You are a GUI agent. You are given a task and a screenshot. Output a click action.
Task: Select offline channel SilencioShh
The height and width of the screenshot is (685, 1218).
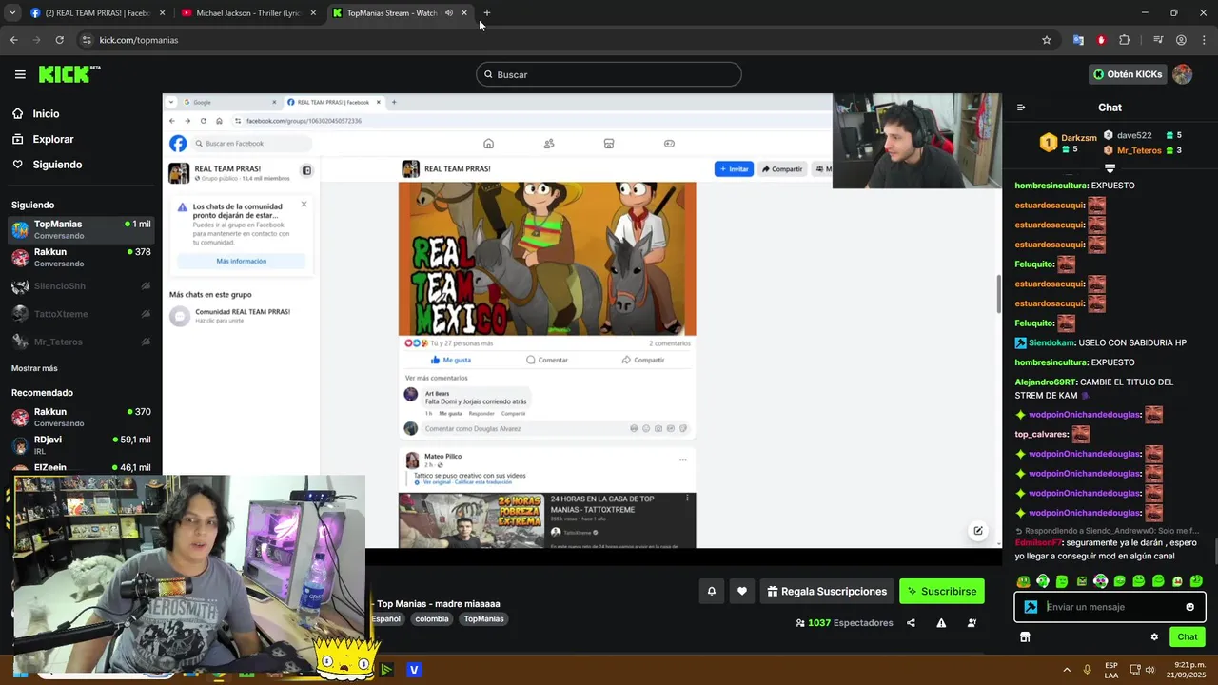(81, 286)
